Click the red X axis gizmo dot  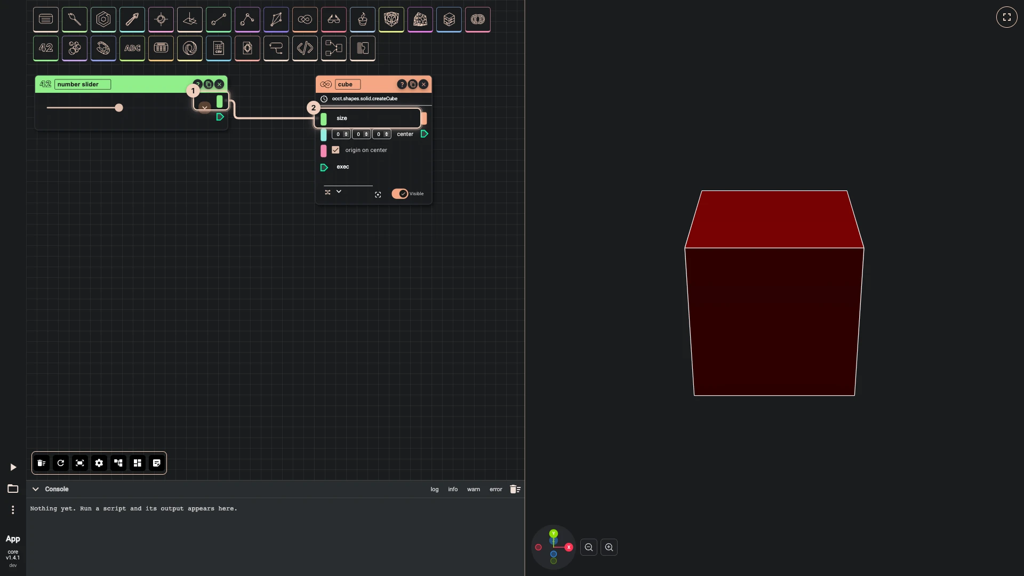coord(569,547)
